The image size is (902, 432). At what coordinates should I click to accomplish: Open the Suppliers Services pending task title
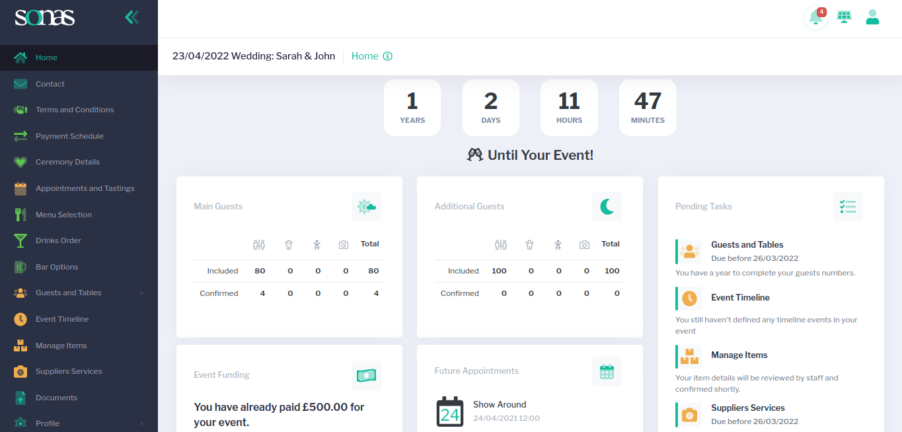747,408
